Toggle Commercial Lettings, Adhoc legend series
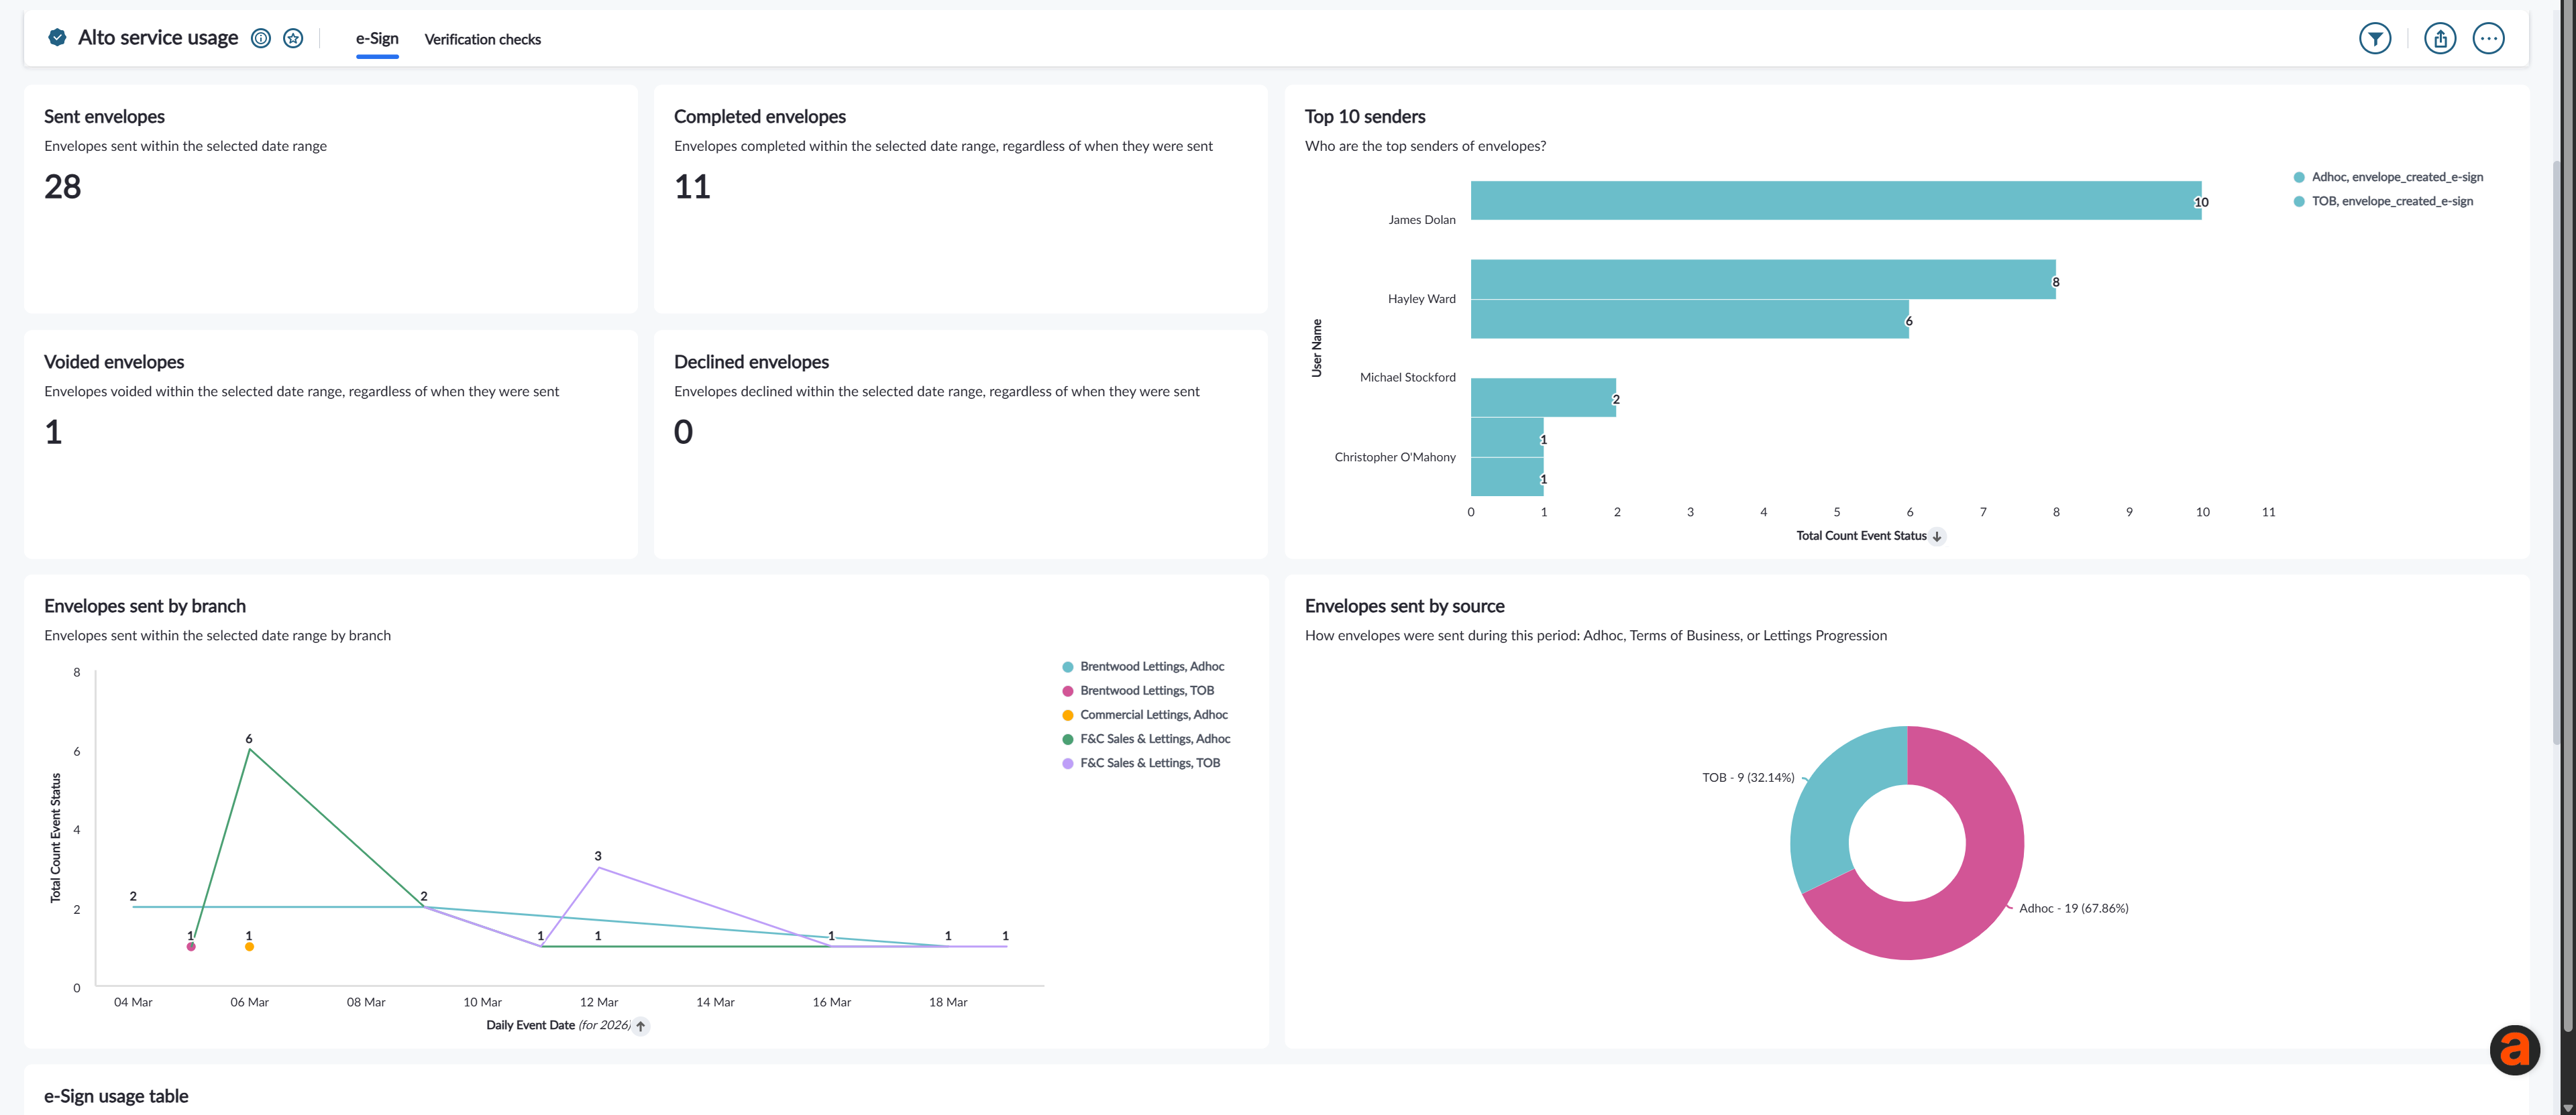Screen dimensions: 2576x1115 1145,714
